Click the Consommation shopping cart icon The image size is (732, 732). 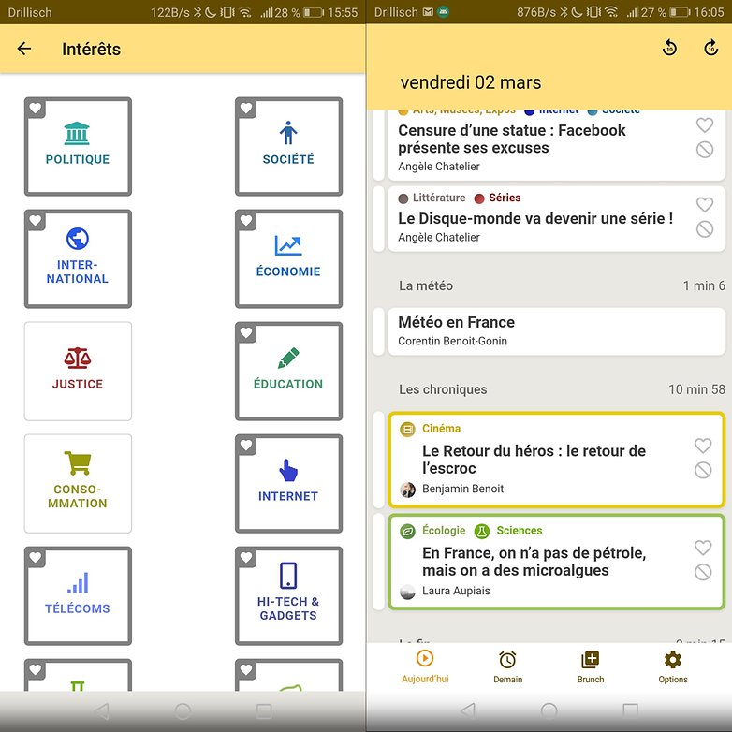(x=78, y=462)
